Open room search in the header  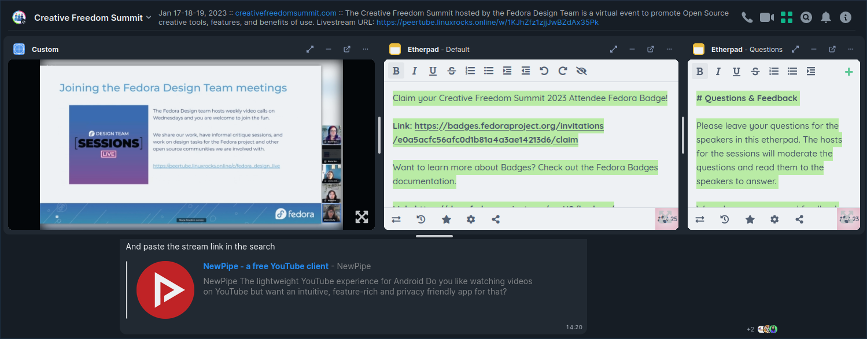click(x=806, y=17)
